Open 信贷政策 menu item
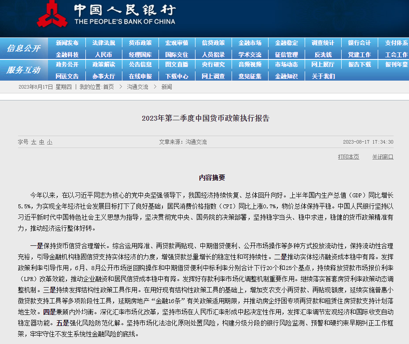 pyautogui.click(x=213, y=43)
